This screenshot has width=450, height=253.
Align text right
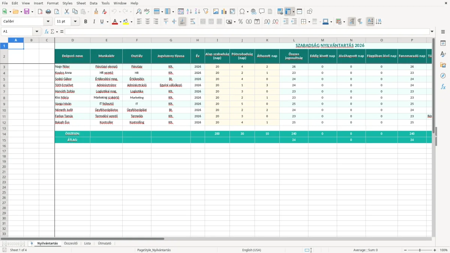(x=156, y=22)
